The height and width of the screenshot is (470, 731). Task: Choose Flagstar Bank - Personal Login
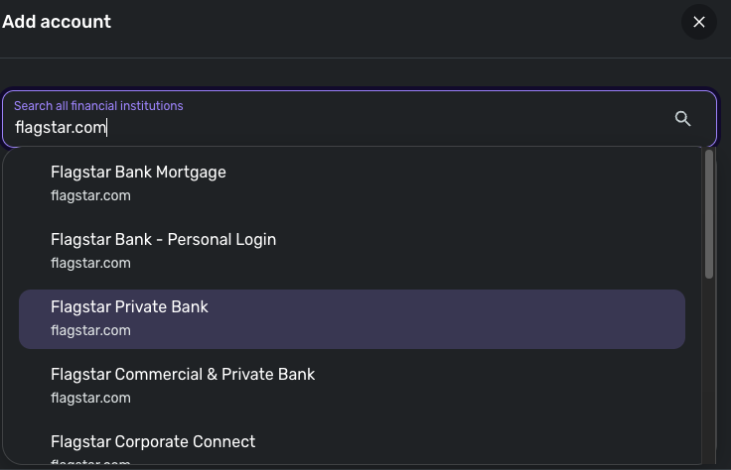click(x=163, y=240)
